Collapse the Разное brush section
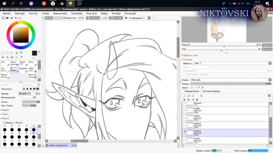The height and width of the screenshot is (153, 273). click(x=5, y=119)
